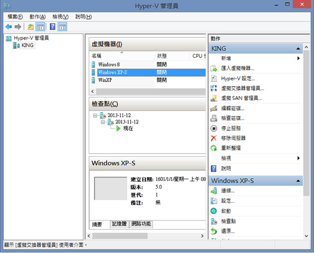This screenshot has height=253, width=314.
Task: Switch to the 記憶體 tab
Action: pos(119,224)
